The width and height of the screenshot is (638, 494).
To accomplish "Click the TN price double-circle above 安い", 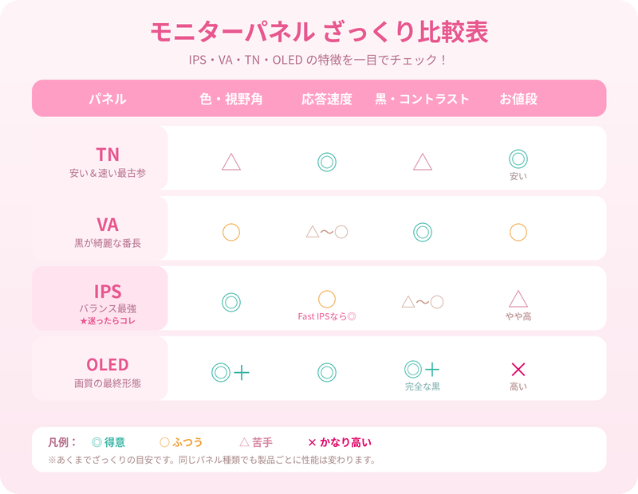I will tap(518, 159).
